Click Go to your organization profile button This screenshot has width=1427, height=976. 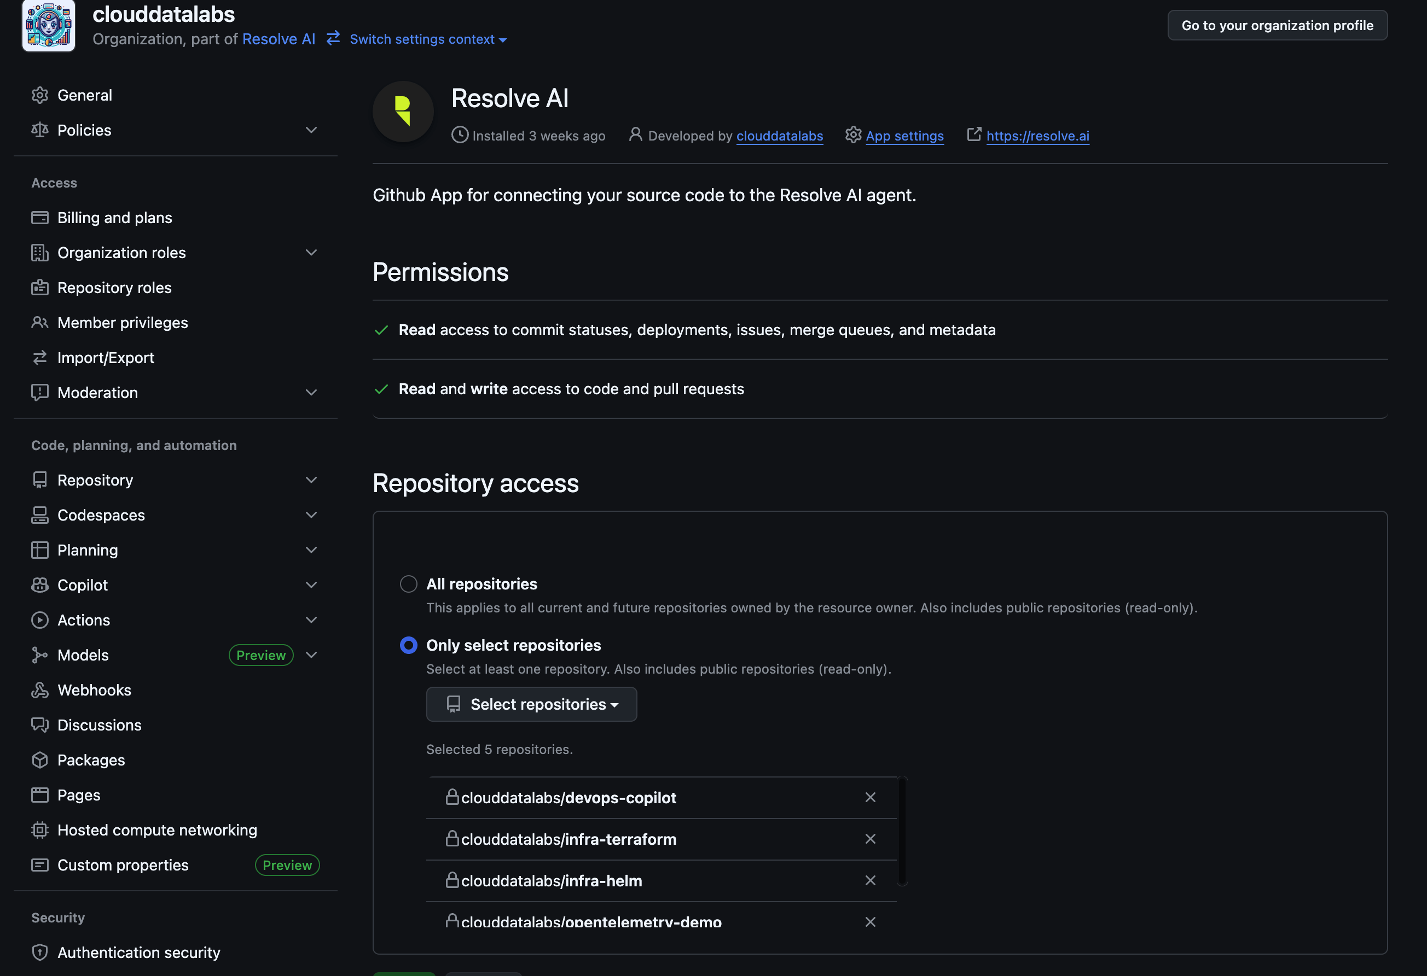(x=1277, y=25)
